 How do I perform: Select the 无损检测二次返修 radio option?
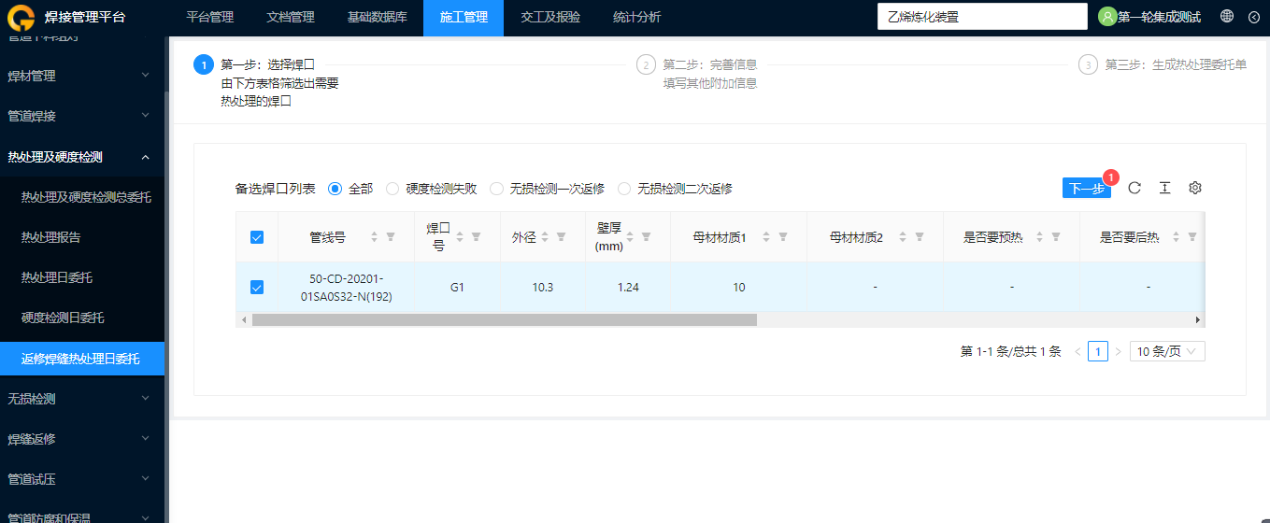pyautogui.click(x=624, y=189)
